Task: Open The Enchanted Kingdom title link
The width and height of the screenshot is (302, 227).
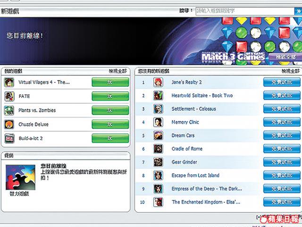Action: (x=206, y=202)
